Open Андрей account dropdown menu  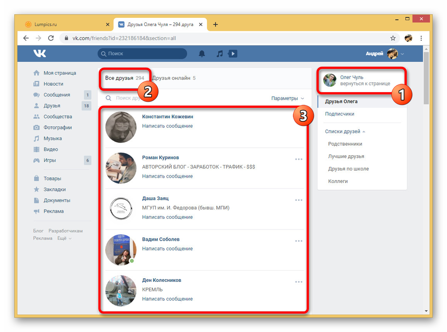[x=385, y=53]
